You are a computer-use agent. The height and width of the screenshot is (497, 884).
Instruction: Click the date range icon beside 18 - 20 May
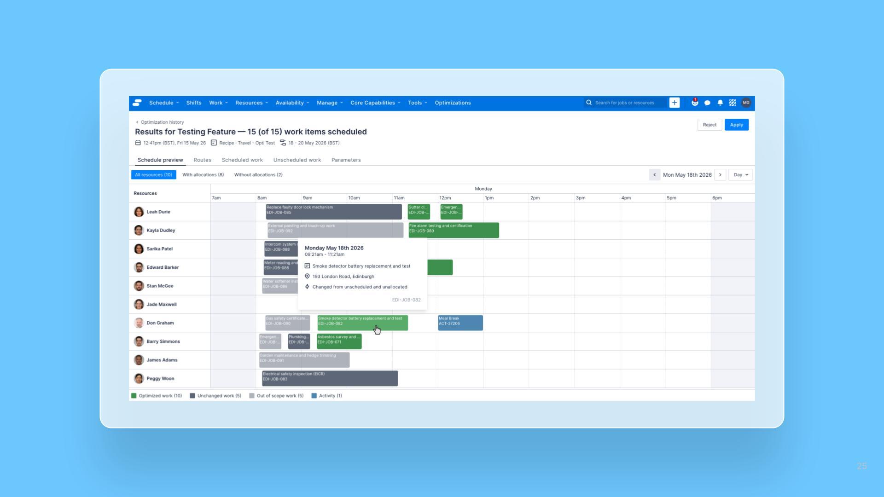(x=283, y=143)
